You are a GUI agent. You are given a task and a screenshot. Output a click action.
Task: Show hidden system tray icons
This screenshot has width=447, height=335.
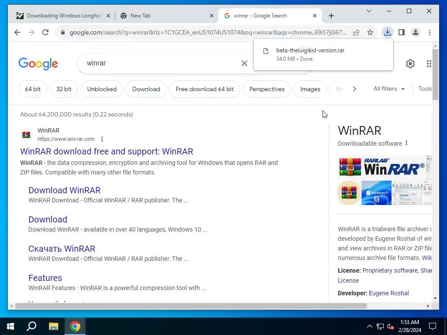369,326
